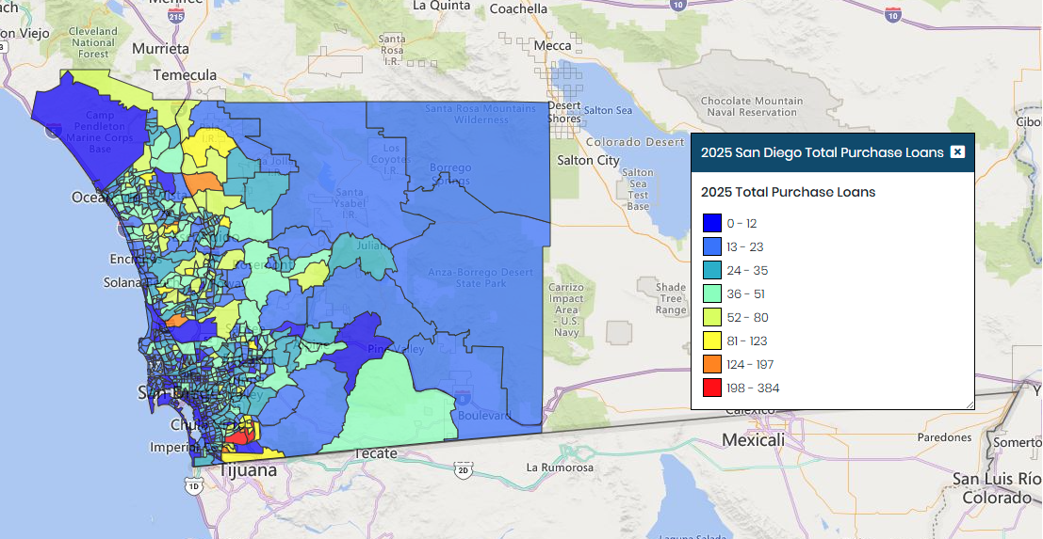Viewport: 1043px width, 539px height.
Task: Click the Murrieta city label
Action: tap(160, 49)
